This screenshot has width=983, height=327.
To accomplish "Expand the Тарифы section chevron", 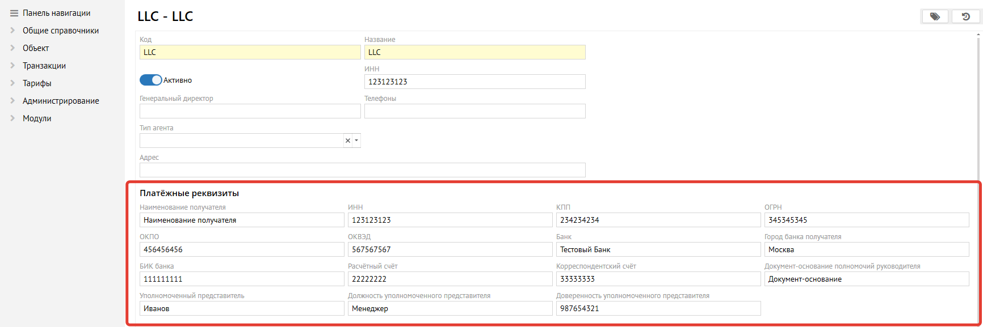I will pyautogui.click(x=12, y=83).
